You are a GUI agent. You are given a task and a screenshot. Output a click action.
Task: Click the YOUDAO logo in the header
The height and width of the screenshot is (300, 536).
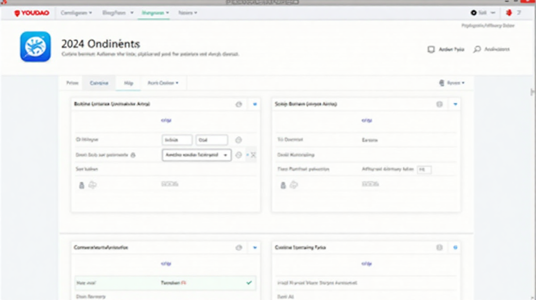[x=31, y=13]
